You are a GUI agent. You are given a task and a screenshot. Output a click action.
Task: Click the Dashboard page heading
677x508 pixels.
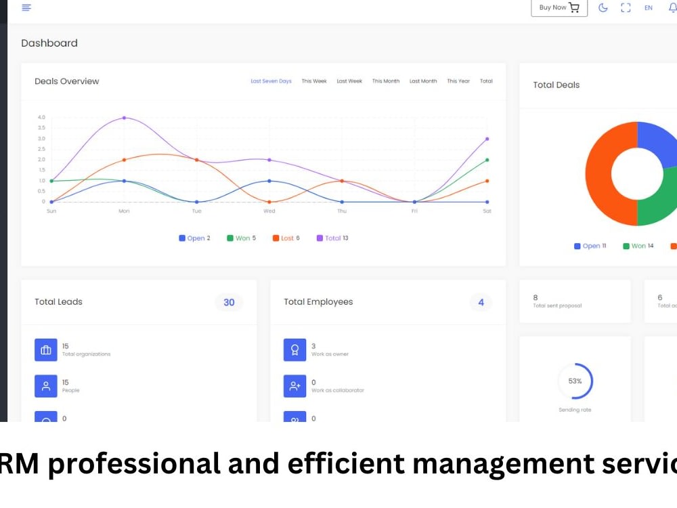[49, 43]
